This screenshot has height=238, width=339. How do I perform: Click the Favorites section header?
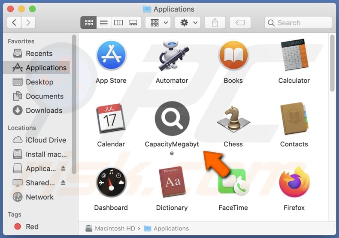[21, 41]
